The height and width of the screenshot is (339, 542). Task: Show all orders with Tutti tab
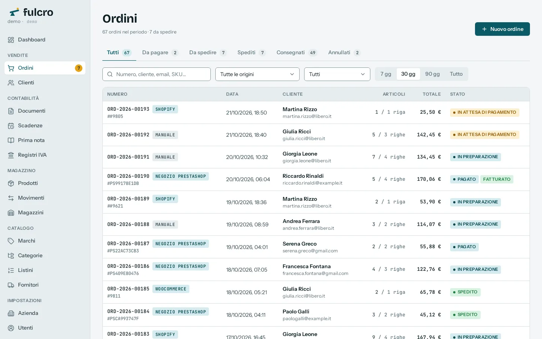pos(119,53)
